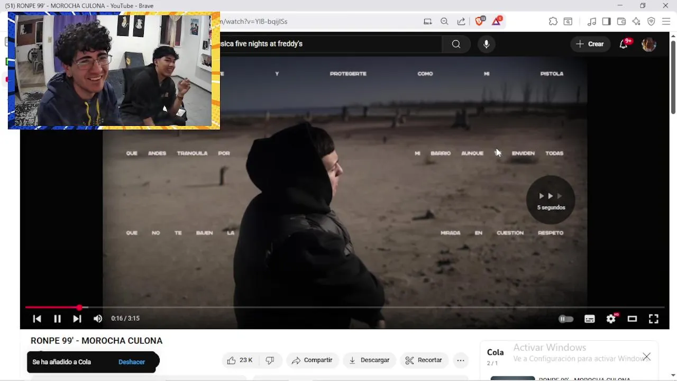The height and width of the screenshot is (381, 677).
Task: Mute the video volume speaker icon
Action: point(98,319)
